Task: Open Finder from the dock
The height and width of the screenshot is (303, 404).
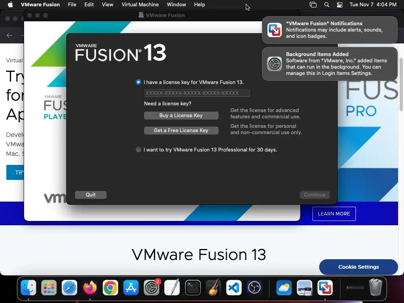Action: click(x=28, y=288)
